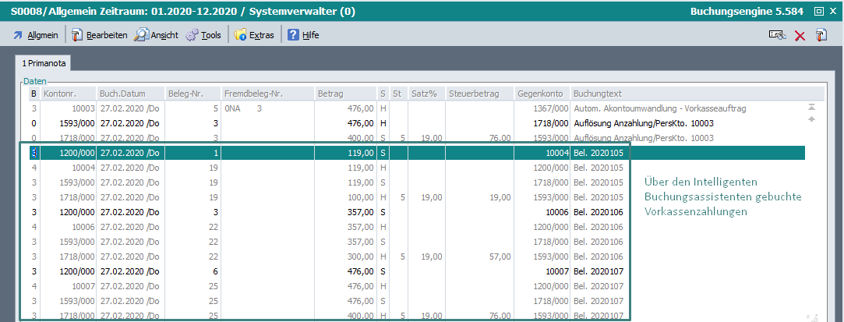The image size is (844, 322).
Task: Open the Allgemein menu in the toolbar
Action: point(36,35)
